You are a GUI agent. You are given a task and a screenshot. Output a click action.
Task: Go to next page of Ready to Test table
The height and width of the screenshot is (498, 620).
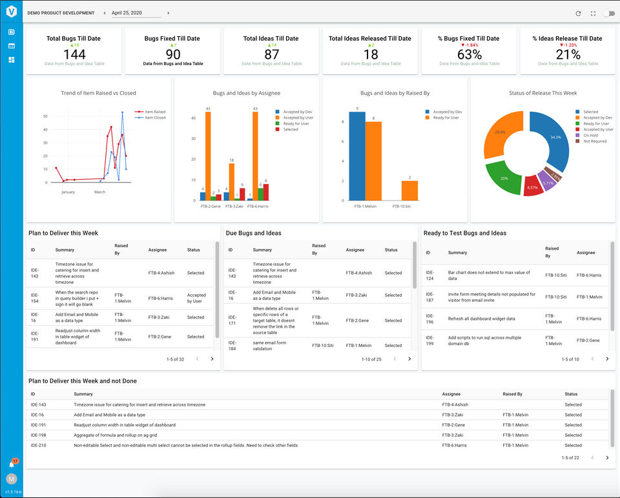(607, 359)
